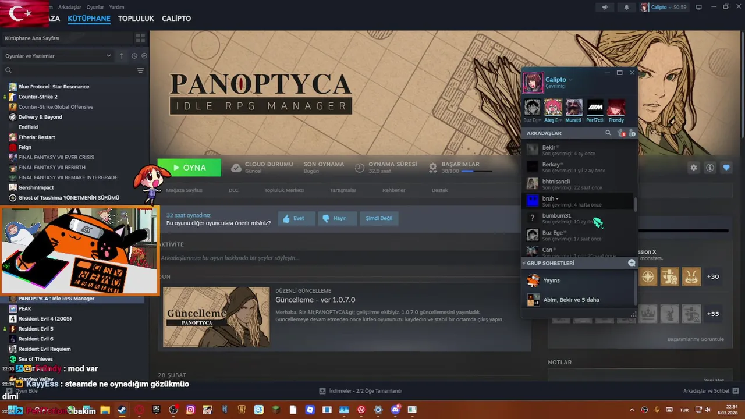Expand the Oyunlar ve Yazılımlar dropdown

click(x=58, y=56)
